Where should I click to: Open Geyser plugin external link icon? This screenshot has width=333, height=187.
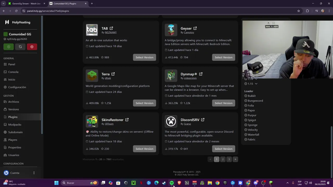[195, 28]
